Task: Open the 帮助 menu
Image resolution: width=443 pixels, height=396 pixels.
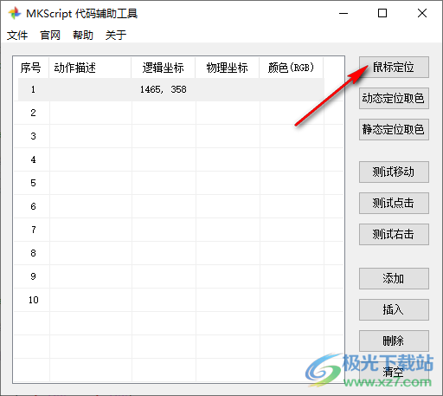Action: (x=83, y=36)
